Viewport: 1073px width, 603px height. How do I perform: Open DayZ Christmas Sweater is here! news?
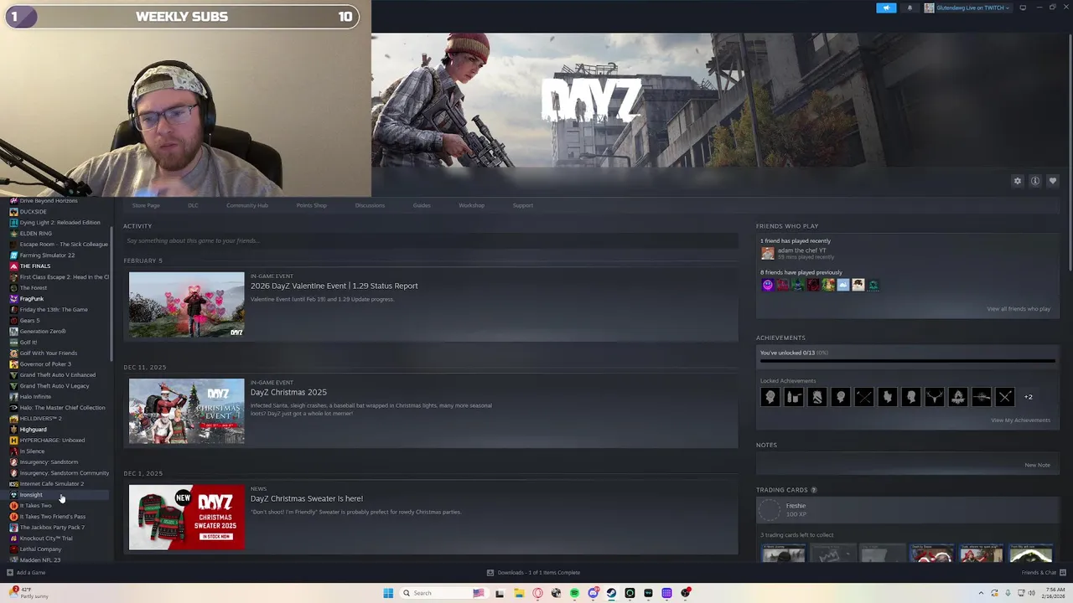coord(306,498)
